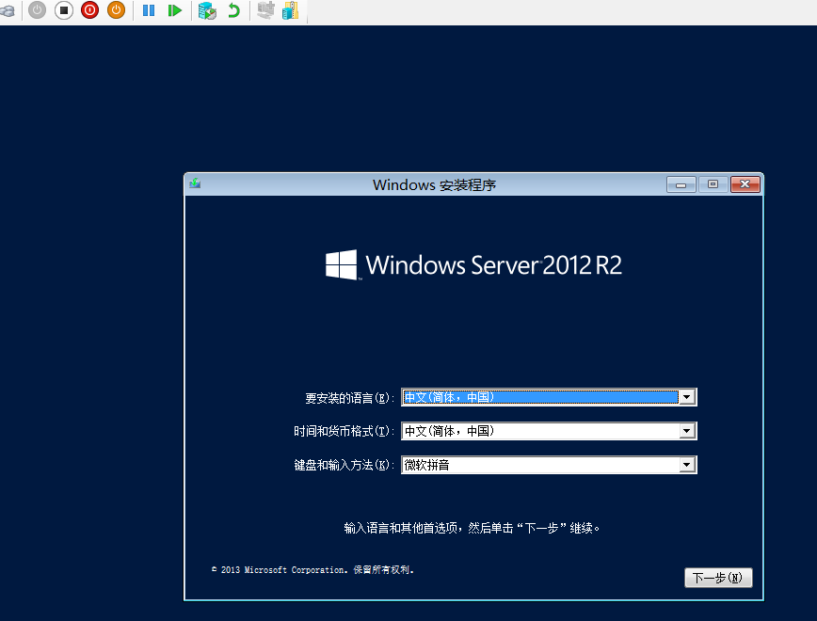
Task: Close the Windows 安装程序 window
Action: (745, 184)
